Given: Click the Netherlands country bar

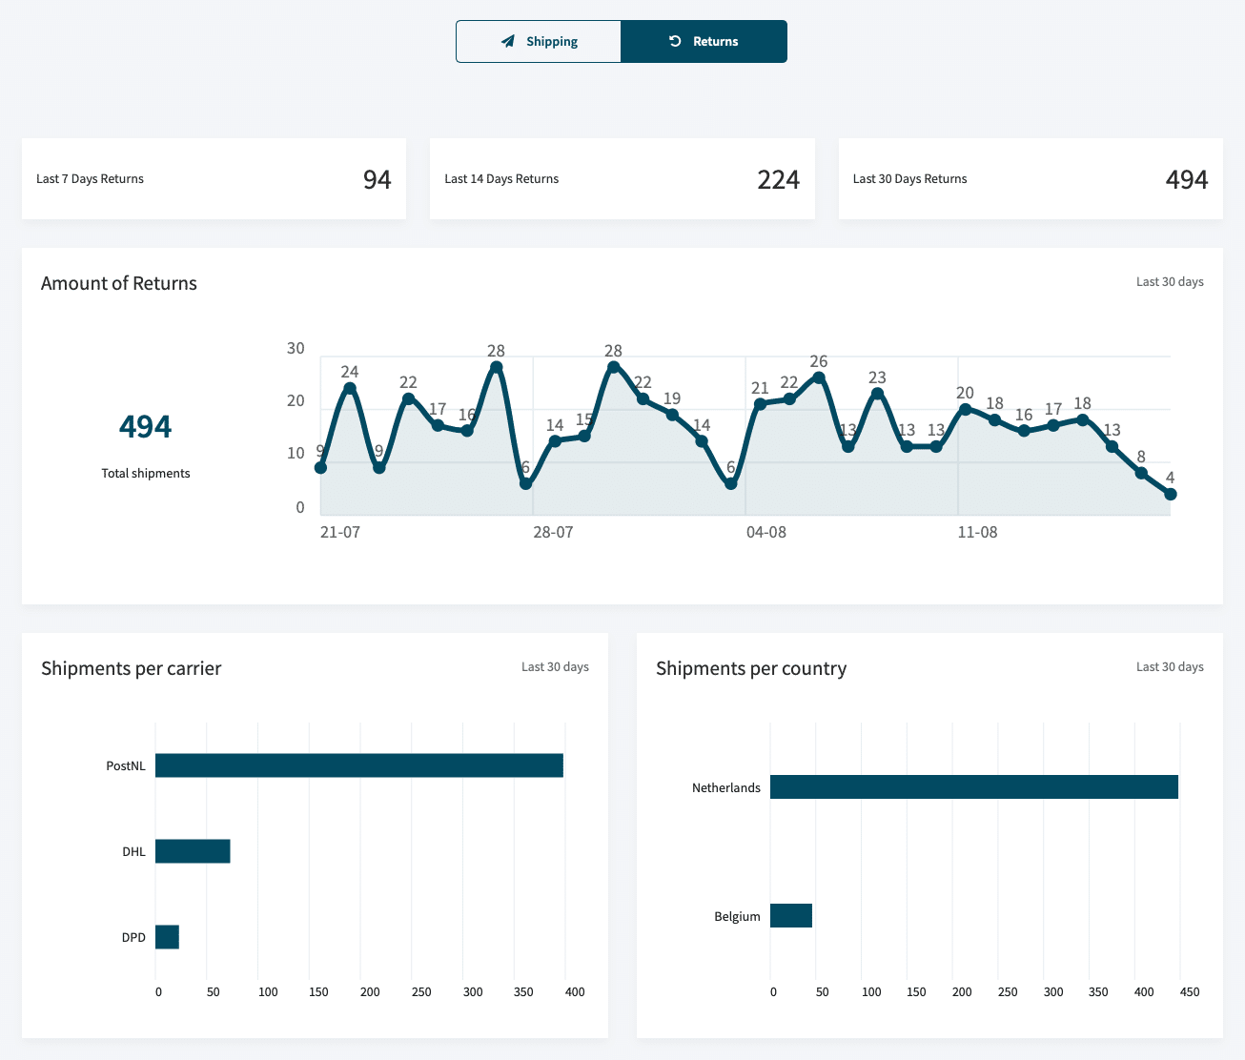Looking at the screenshot, I should tap(974, 786).
